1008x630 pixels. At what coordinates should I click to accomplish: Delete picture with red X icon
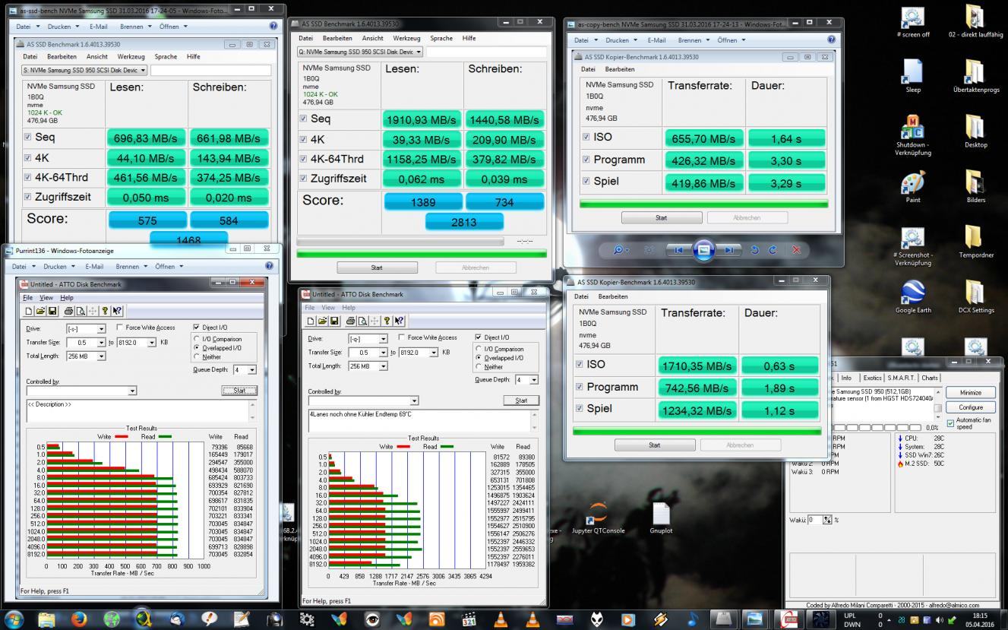click(796, 249)
